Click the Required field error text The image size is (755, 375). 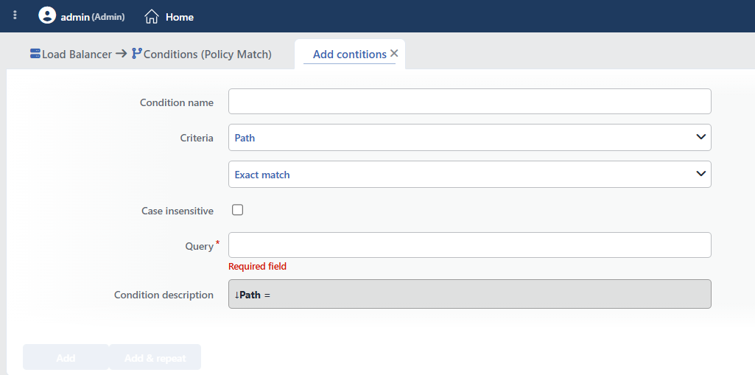pos(257,266)
